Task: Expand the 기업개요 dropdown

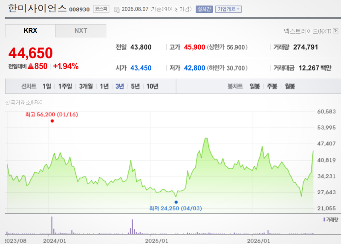Action: (228, 9)
